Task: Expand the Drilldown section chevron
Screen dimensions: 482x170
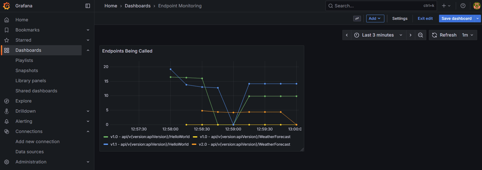Action: tap(88, 111)
